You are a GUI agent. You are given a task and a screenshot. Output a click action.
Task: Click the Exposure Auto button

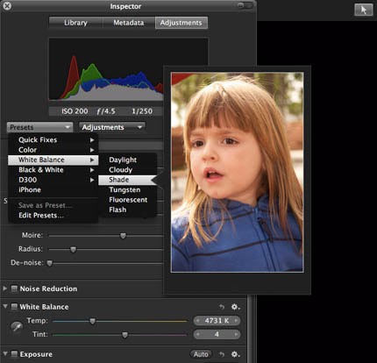(201, 354)
